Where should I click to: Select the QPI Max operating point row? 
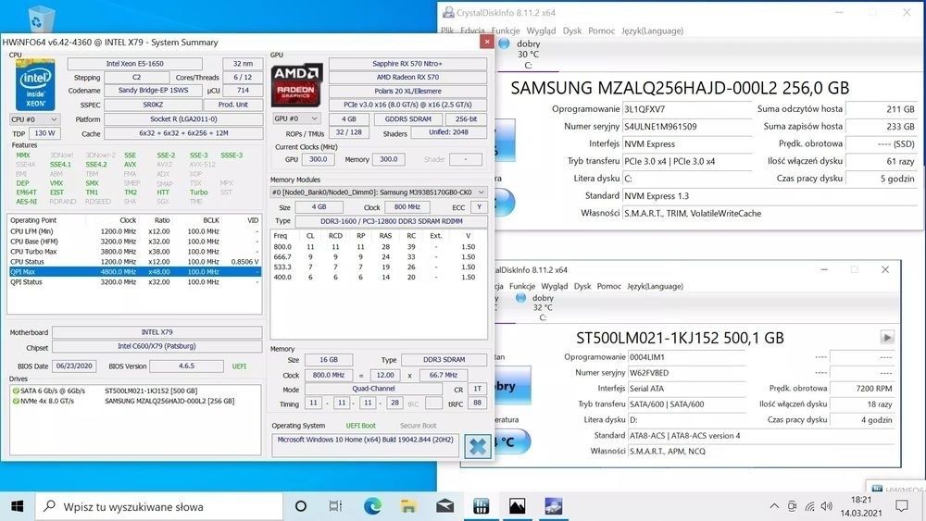(x=134, y=272)
